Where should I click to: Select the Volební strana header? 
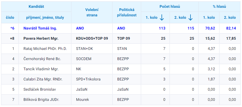tap(92, 13)
